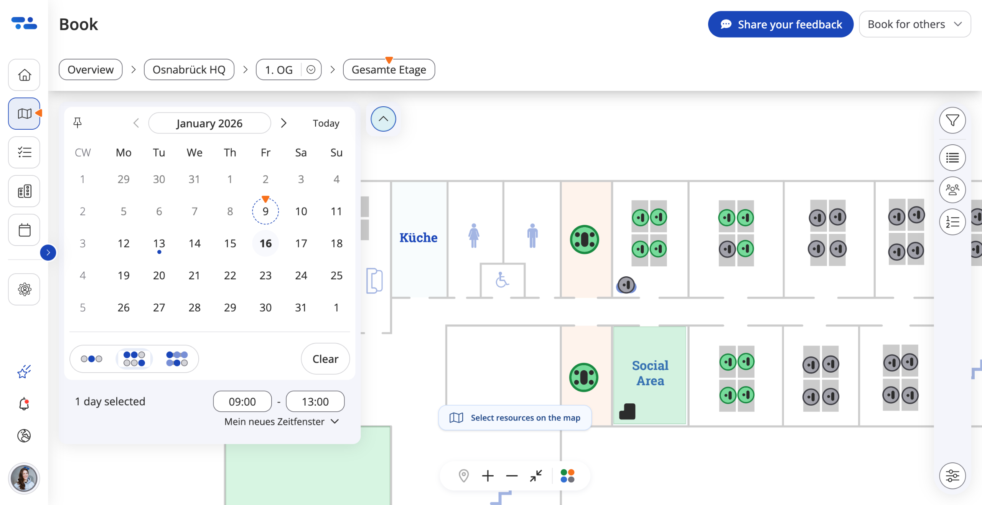Click Share your feedback button
The image size is (982, 505).
(x=780, y=24)
